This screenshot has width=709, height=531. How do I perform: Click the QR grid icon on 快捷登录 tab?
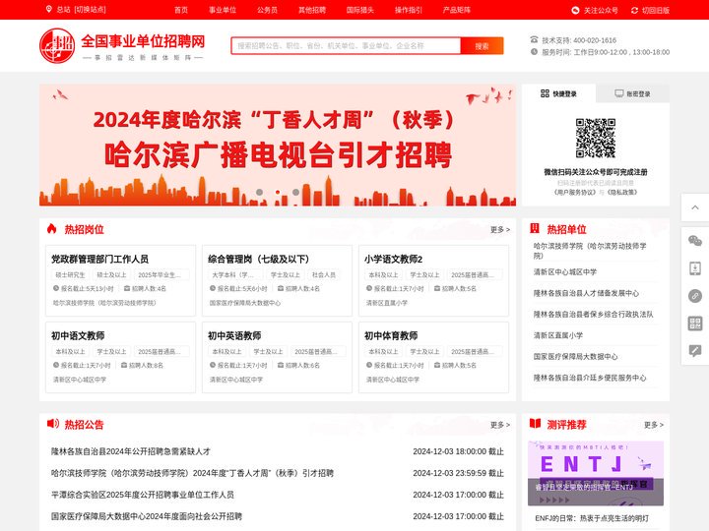point(545,93)
